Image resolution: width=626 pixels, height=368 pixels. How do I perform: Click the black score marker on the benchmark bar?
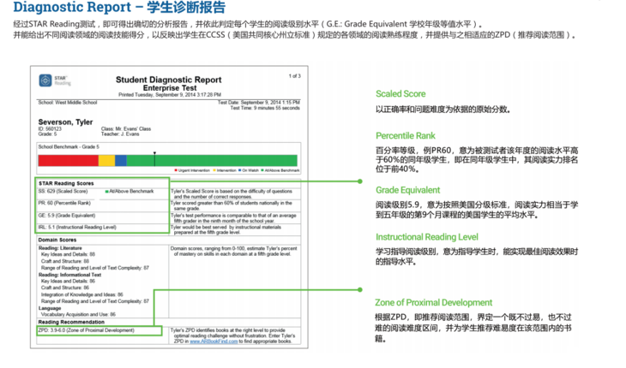154,158
